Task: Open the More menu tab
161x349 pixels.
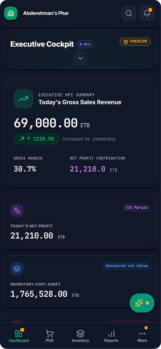Action: (x=142, y=336)
